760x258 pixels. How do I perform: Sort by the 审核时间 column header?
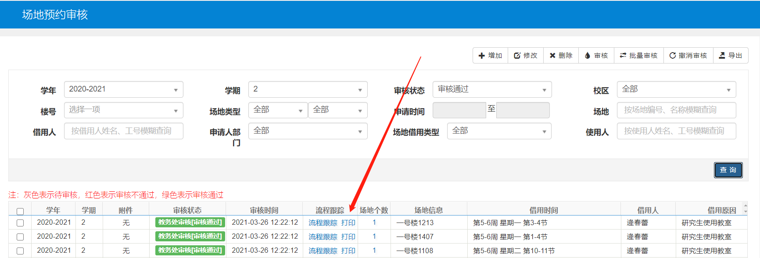[x=264, y=210]
